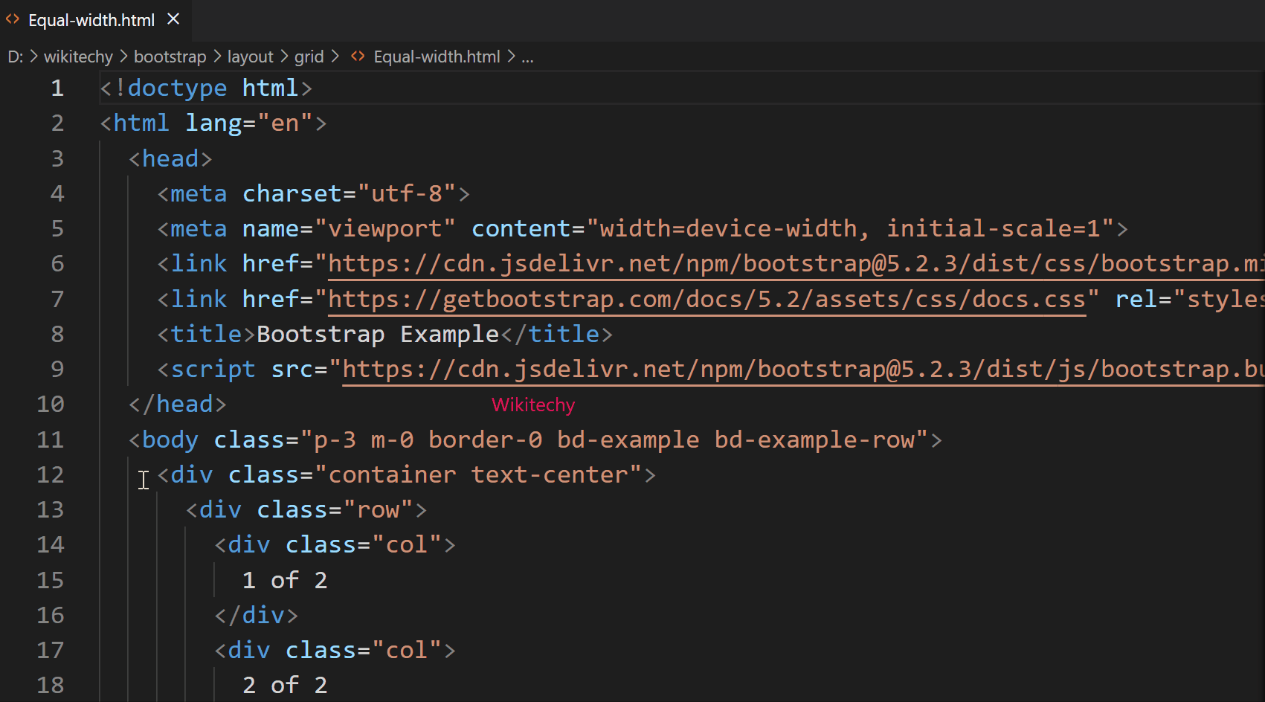Click the grid folder in the breadcrumb path
Screen dimensions: 1265x702
pos(309,56)
